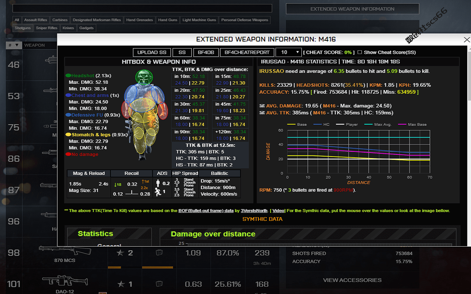This screenshot has width=471, height=294.
Task: Click the 'SHOTS FIRED 753684' row
Action: point(352,253)
